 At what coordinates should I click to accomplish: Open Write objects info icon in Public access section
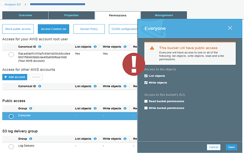tap(125, 109)
